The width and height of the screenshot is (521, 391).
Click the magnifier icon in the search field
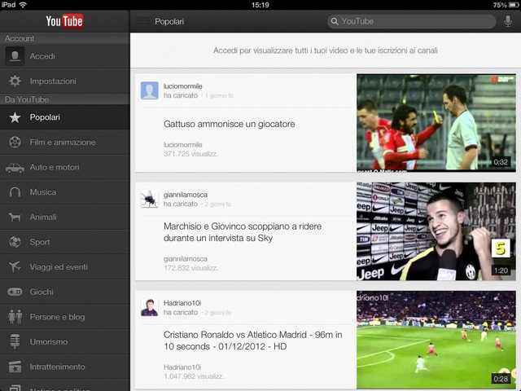[335, 21]
